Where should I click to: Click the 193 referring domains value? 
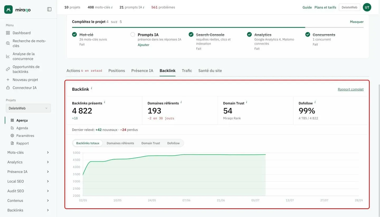point(154,111)
